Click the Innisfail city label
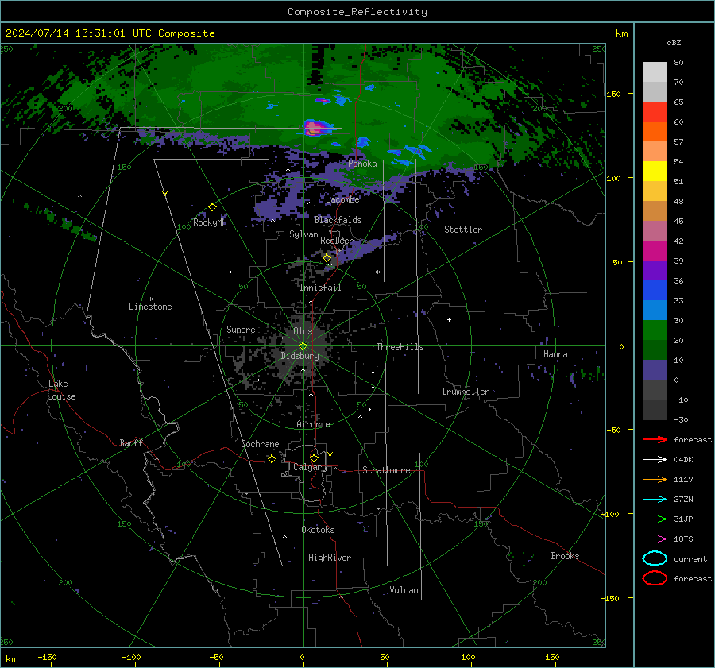This screenshot has height=668, width=715. 320,288
